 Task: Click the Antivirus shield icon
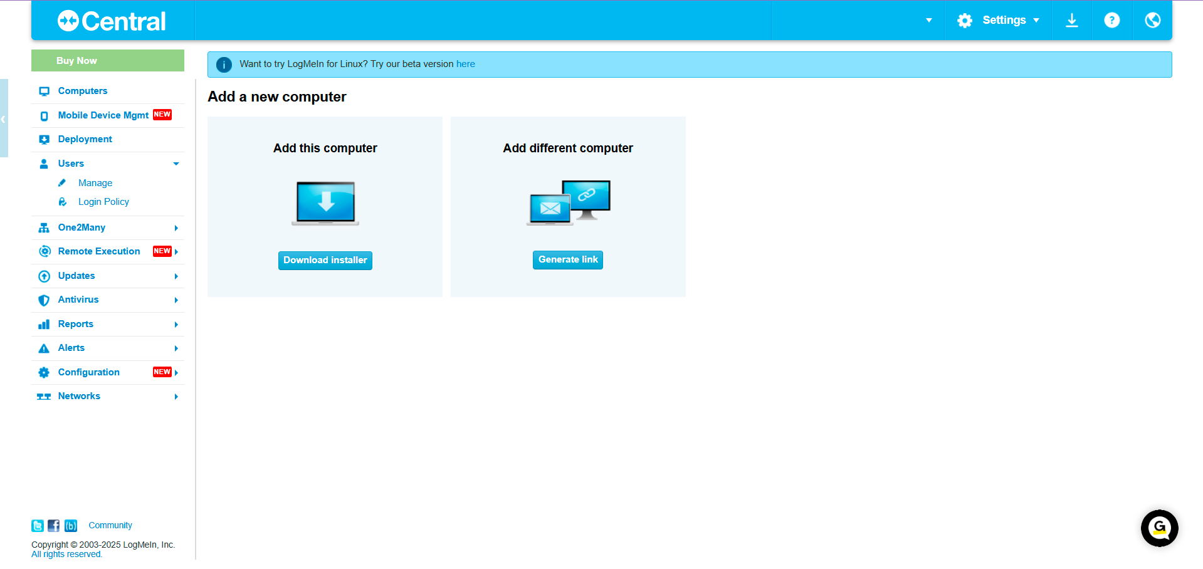pos(44,300)
